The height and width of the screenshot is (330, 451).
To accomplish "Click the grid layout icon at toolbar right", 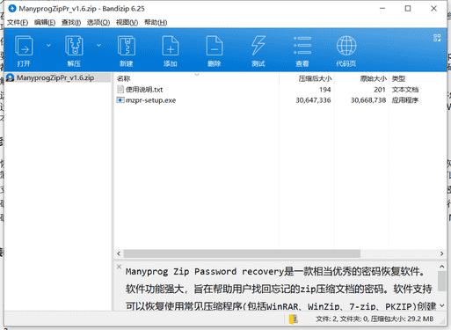I will [x=437, y=38].
